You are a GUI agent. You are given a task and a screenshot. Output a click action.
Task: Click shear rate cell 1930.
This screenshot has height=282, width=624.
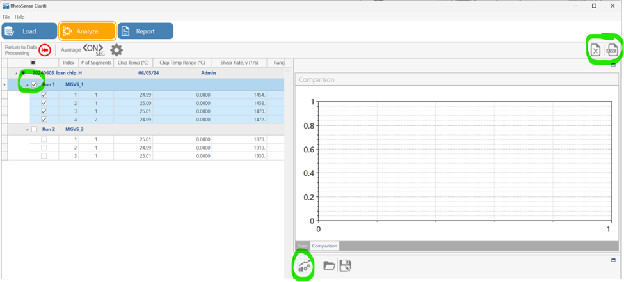(239, 156)
